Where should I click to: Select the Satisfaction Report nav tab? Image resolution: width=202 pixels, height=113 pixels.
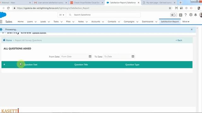170,22
